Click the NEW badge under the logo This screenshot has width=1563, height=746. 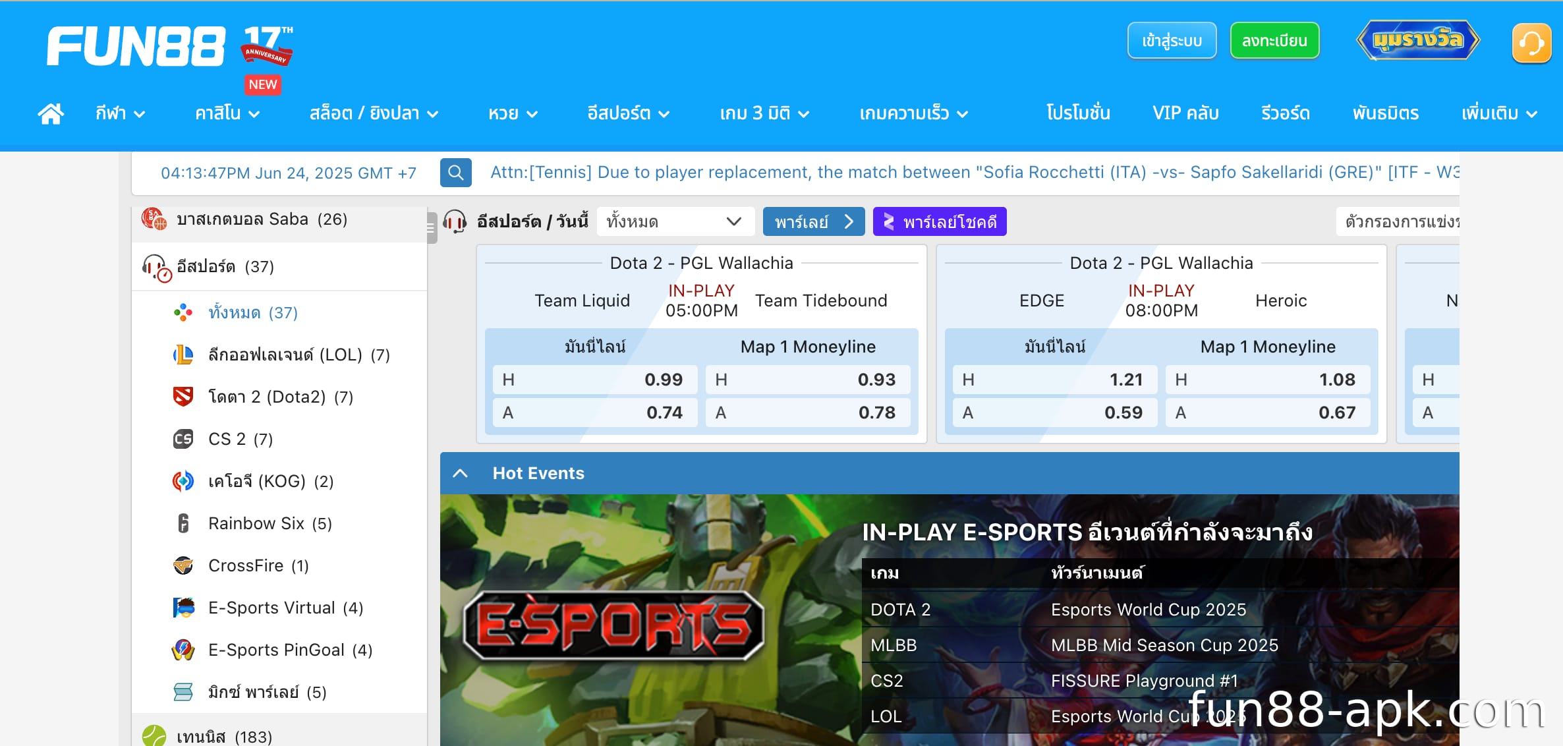click(263, 84)
